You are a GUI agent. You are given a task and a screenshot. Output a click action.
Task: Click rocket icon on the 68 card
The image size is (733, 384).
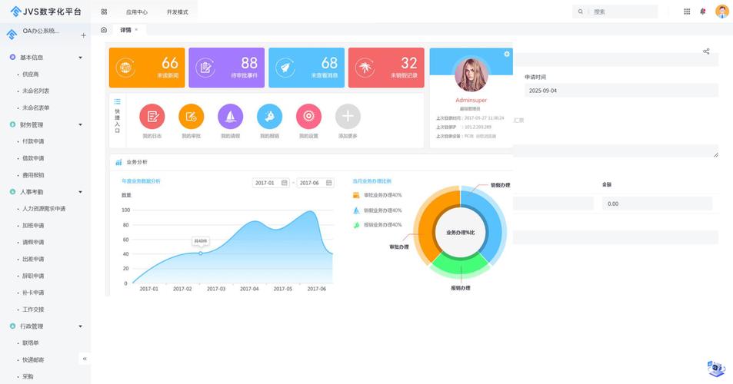[285, 68]
